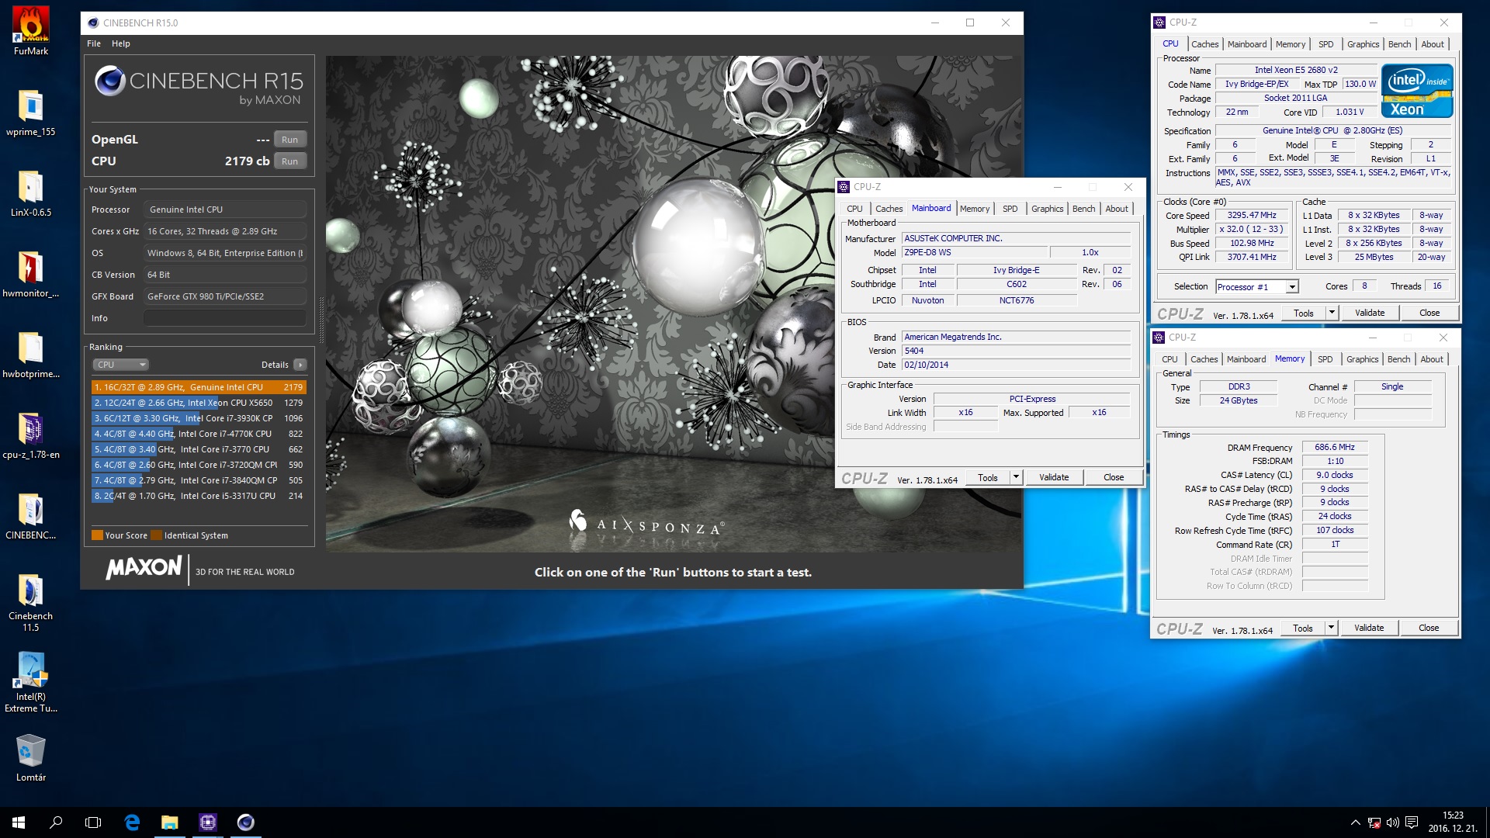
Task: Click the rendered Cinebench scene image
Action: [674, 303]
